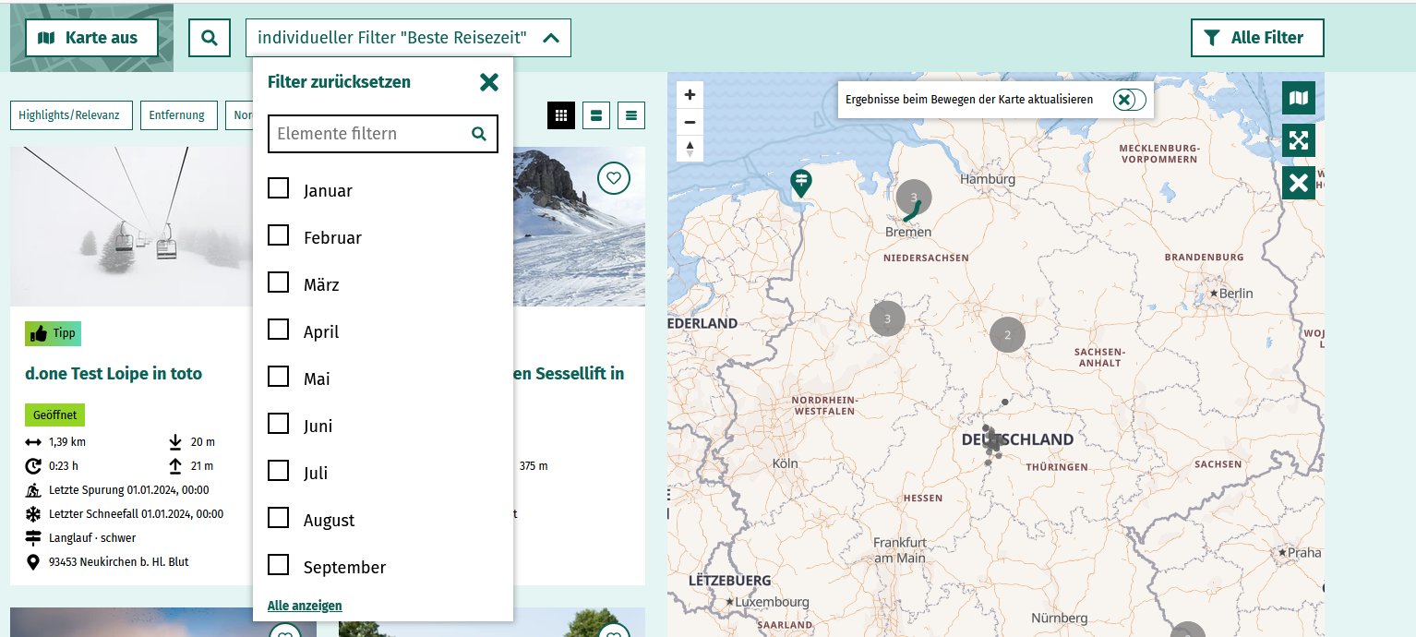Zoom out on the map
Screen dimensions: 1416x637
point(690,122)
